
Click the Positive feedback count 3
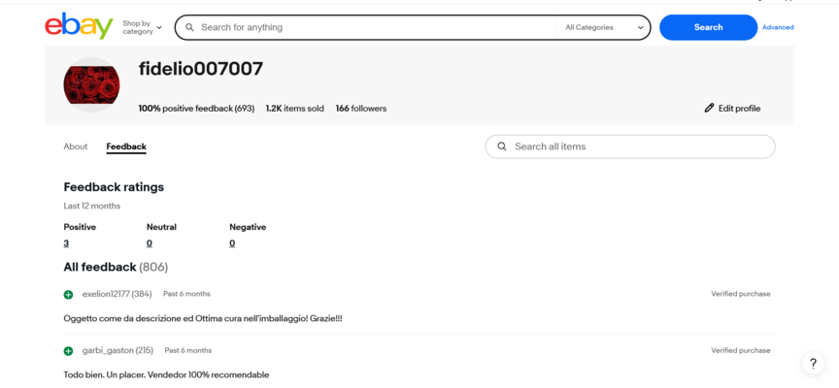click(66, 243)
